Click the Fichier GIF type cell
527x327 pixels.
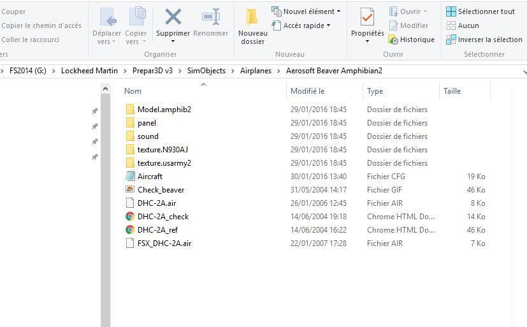click(384, 189)
